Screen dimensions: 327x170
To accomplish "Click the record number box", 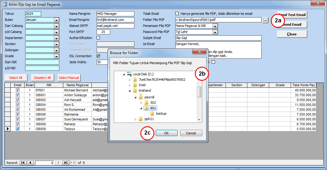I will (x=45, y=163).
